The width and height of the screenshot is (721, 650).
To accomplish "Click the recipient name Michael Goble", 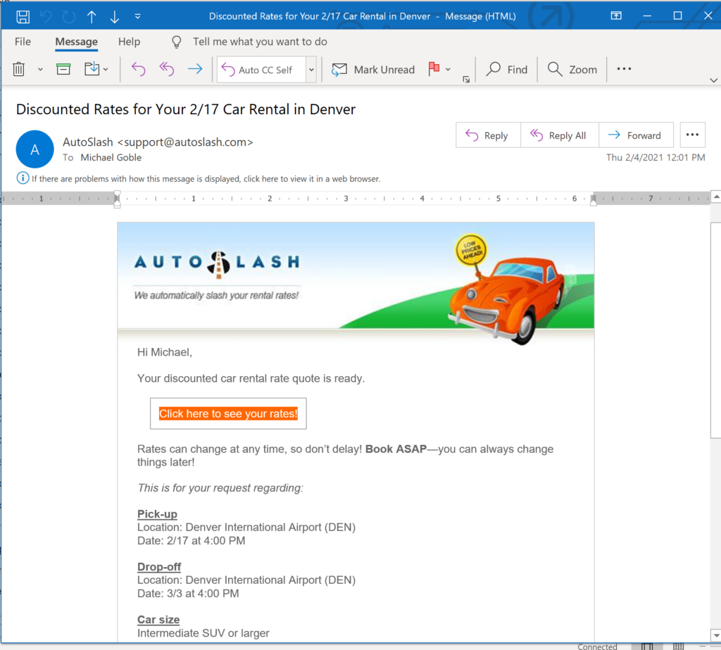I will point(111,157).
